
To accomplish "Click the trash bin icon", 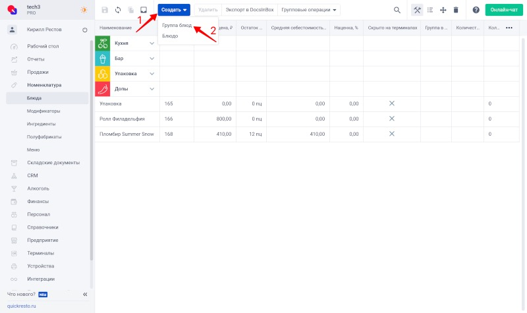I will coord(456,10).
